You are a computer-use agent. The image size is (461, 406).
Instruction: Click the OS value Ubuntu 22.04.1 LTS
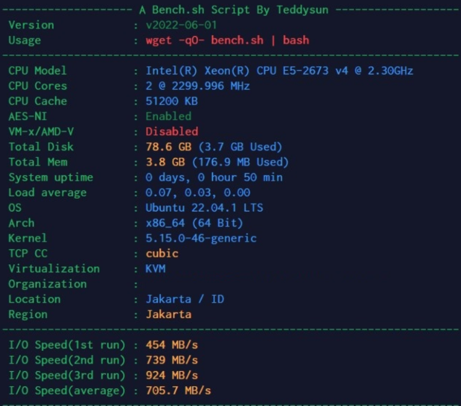[x=204, y=208]
